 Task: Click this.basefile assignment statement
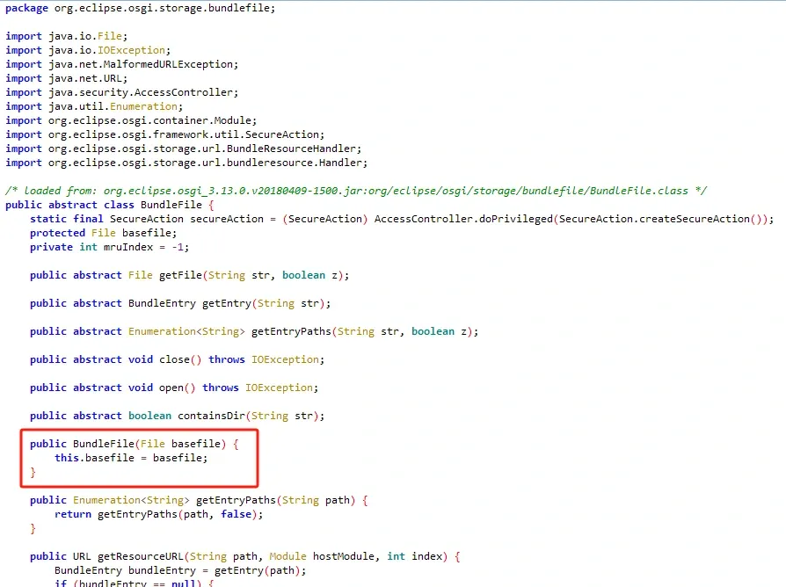coord(131,458)
